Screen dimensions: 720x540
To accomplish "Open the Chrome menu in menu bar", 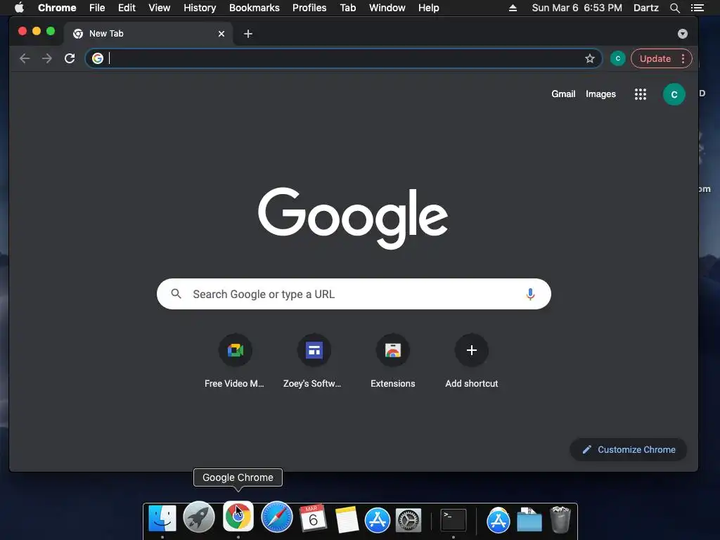I will (x=57, y=8).
